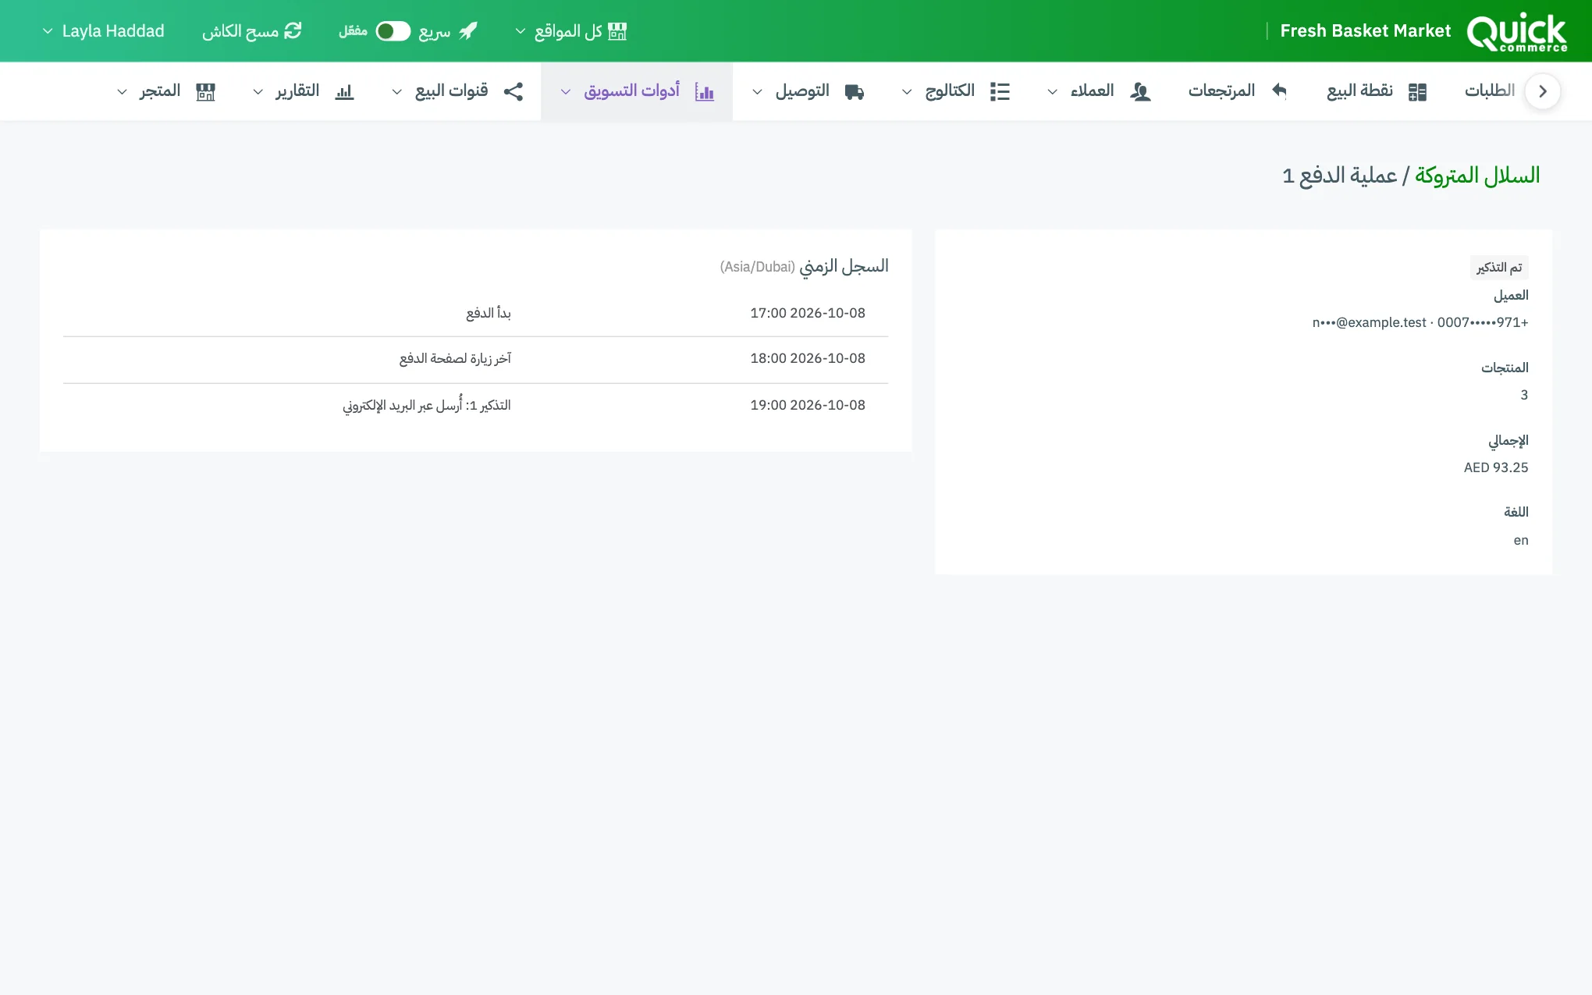Screen dimensions: 1592x995
Task: Open the Layla Haddad user dropdown
Action: 103,31
